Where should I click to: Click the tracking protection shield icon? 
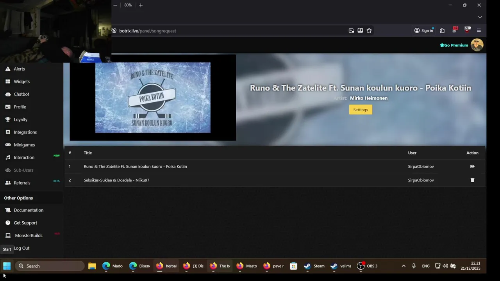(x=114, y=30)
